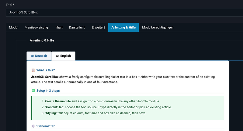Viewport: 243px width, 131px height.
Task: Switch help language to Deutsch
Action: coord(39,56)
